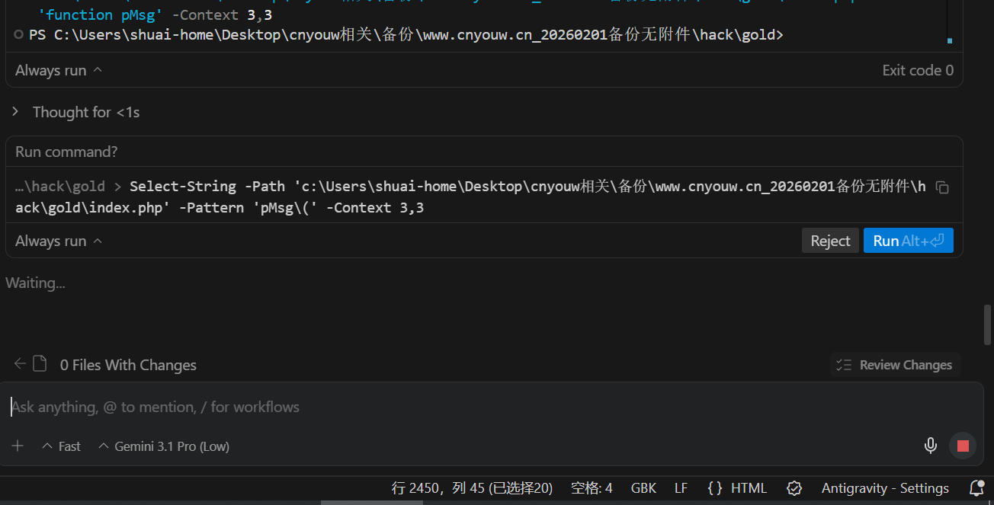This screenshot has height=505, width=994.
Task: Click the chat panel vertical scrollbar
Action: (x=988, y=324)
